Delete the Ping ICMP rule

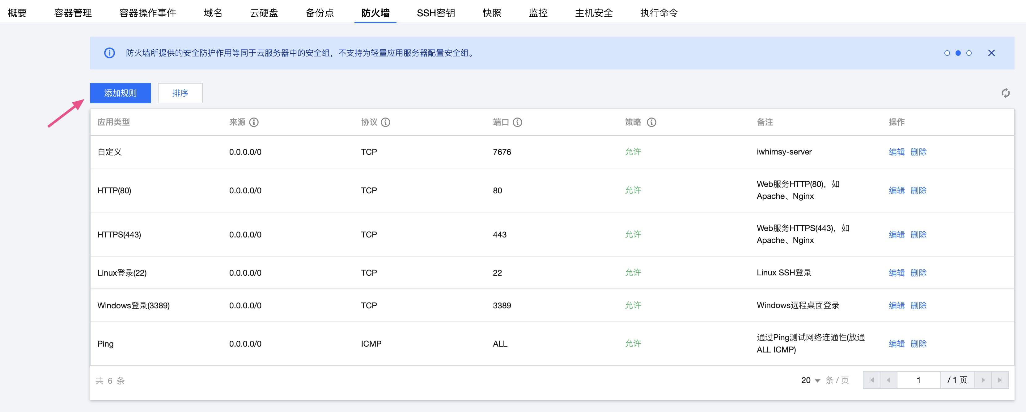tap(918, 344)
